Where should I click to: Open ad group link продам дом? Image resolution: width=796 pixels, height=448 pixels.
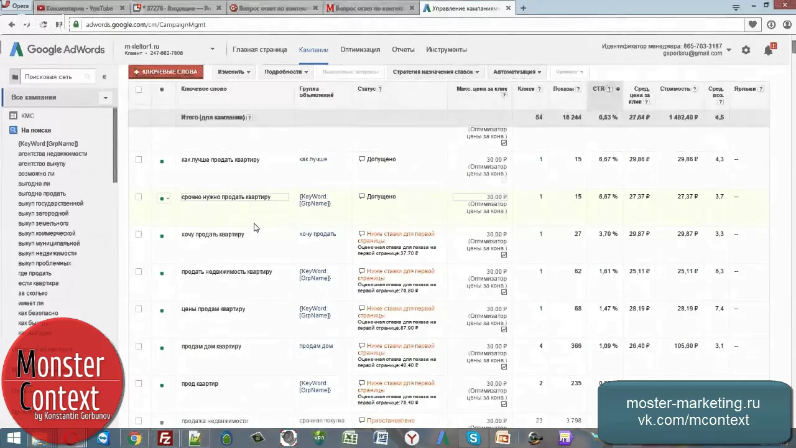pyautogui.click(x=316, y=346)
